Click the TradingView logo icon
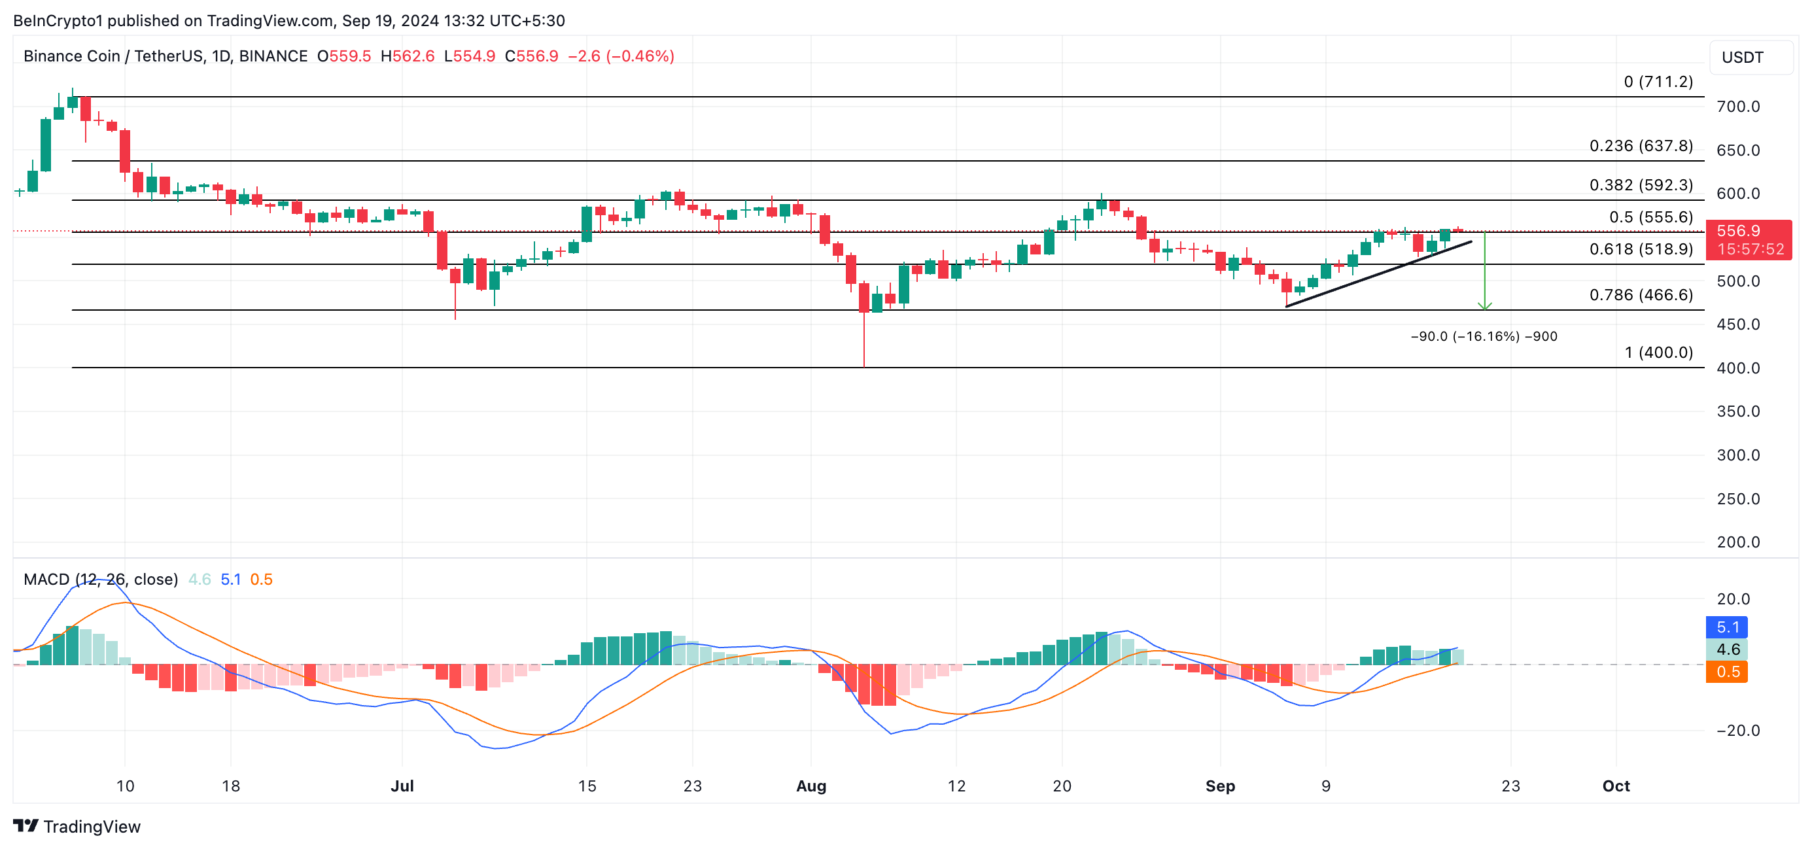 [26, 825]
